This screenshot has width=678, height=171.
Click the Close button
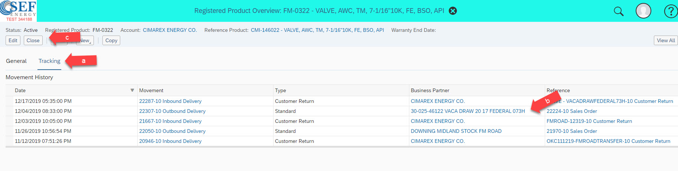33,40
